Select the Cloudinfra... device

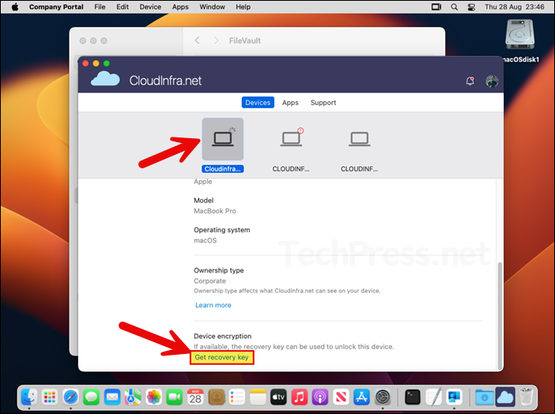(223, 145)
